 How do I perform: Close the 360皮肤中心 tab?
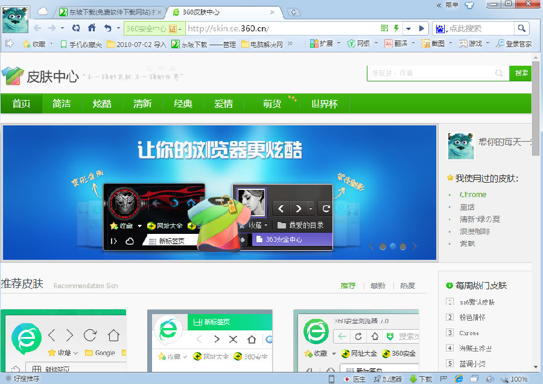tap(273, 13)
